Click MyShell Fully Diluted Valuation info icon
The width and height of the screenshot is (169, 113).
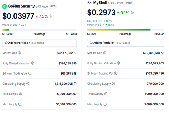(118, 63)
